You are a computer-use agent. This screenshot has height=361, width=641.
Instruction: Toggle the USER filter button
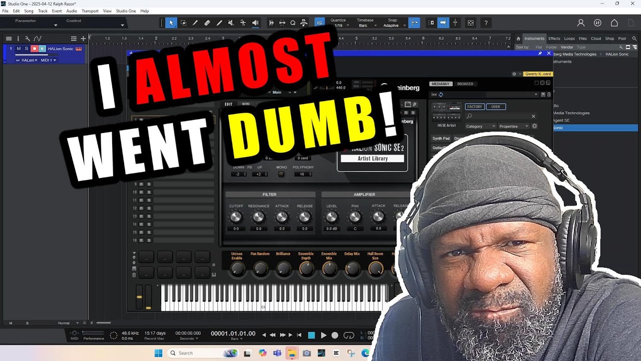pyautogui.click(x=496, y=106)
